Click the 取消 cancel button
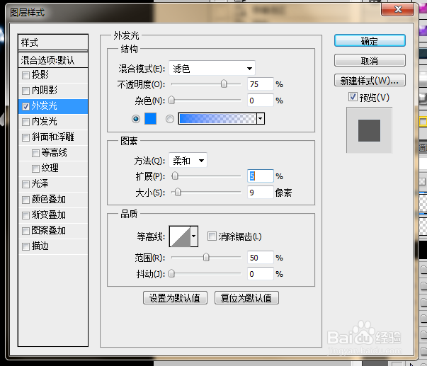Screen dimensions: 427x366 tap(370, 60)
